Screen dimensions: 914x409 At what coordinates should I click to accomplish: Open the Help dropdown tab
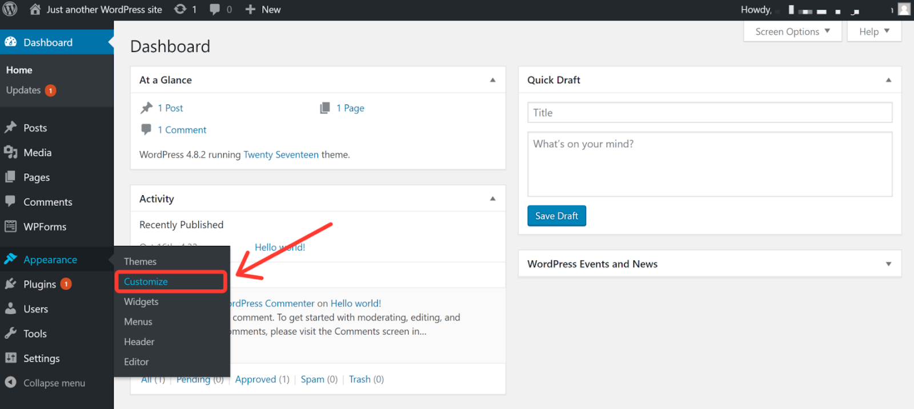(x=874, y=31)
